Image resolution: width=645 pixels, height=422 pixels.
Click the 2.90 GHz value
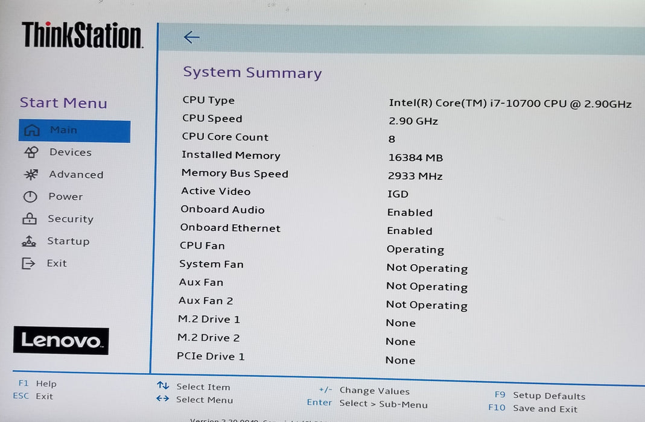[413, 121]
